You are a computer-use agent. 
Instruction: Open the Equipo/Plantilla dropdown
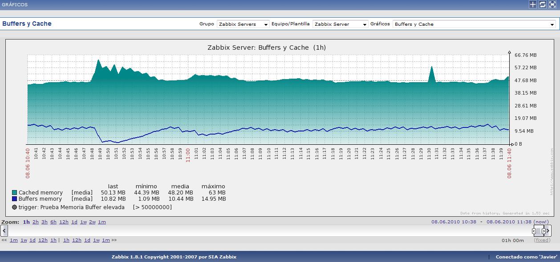click(341, 24)
